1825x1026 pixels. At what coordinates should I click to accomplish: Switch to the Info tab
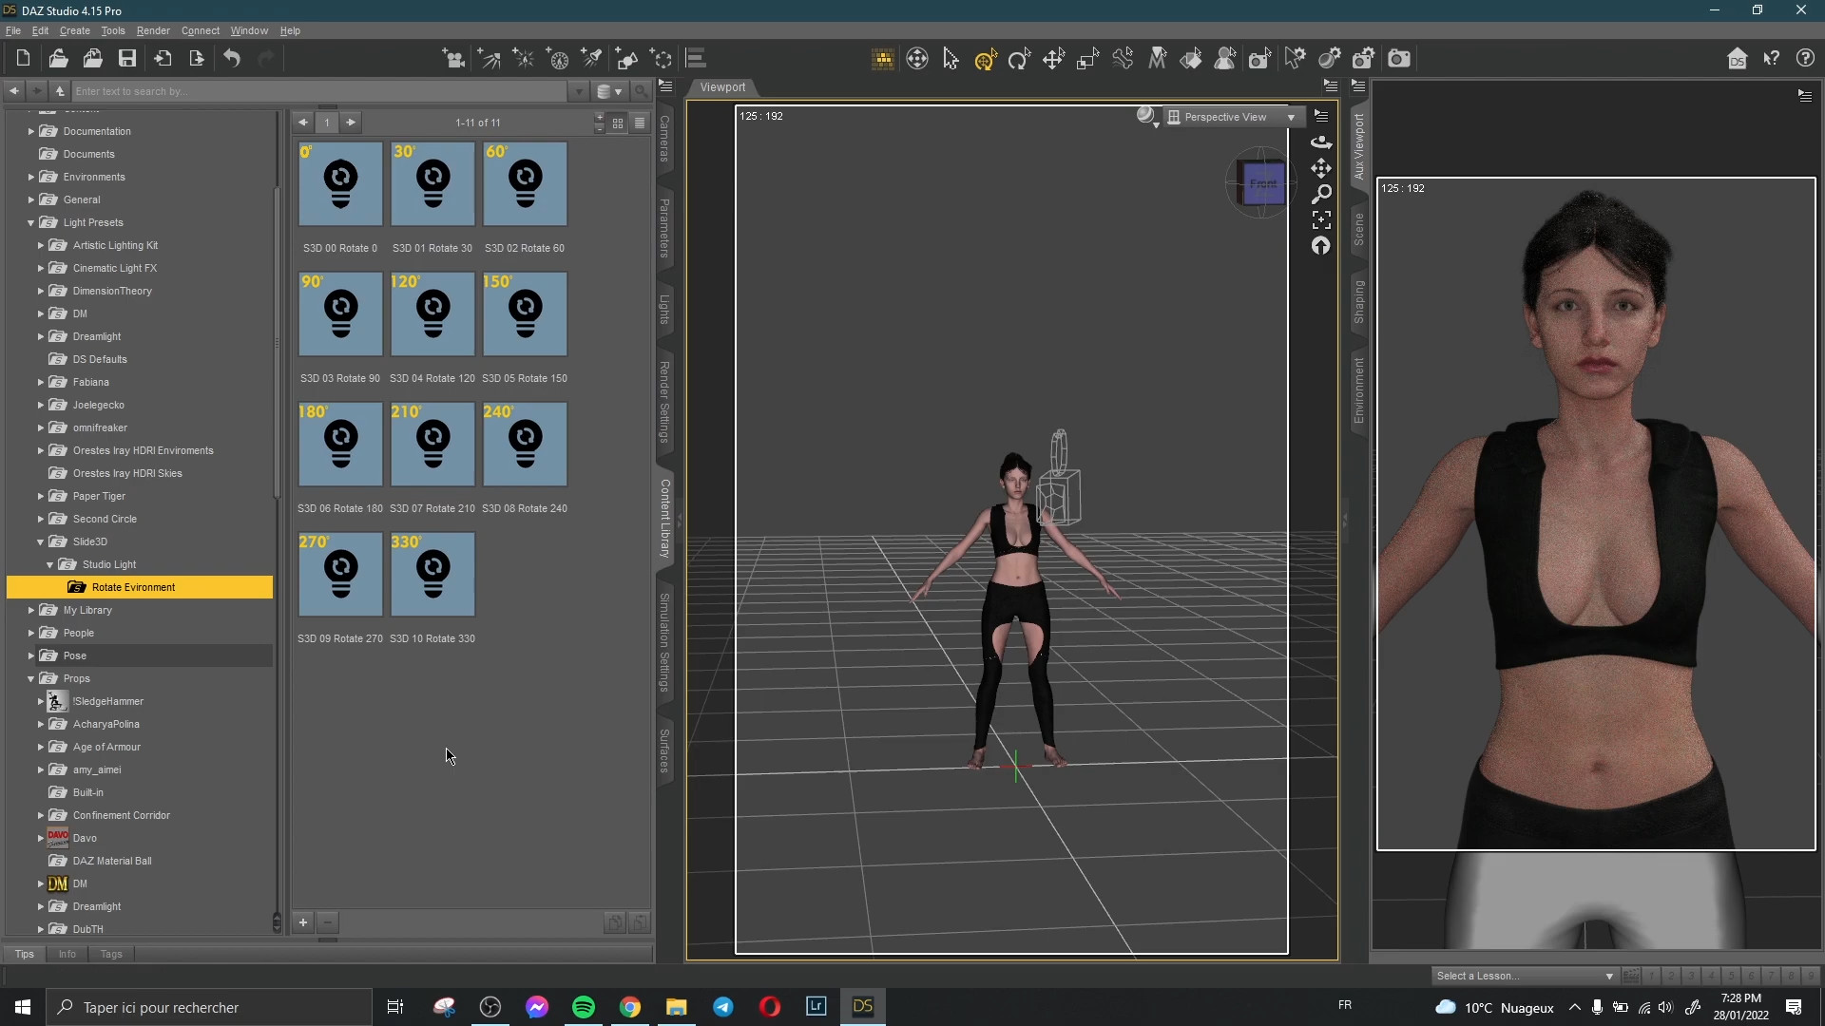[x=67, y=954]
